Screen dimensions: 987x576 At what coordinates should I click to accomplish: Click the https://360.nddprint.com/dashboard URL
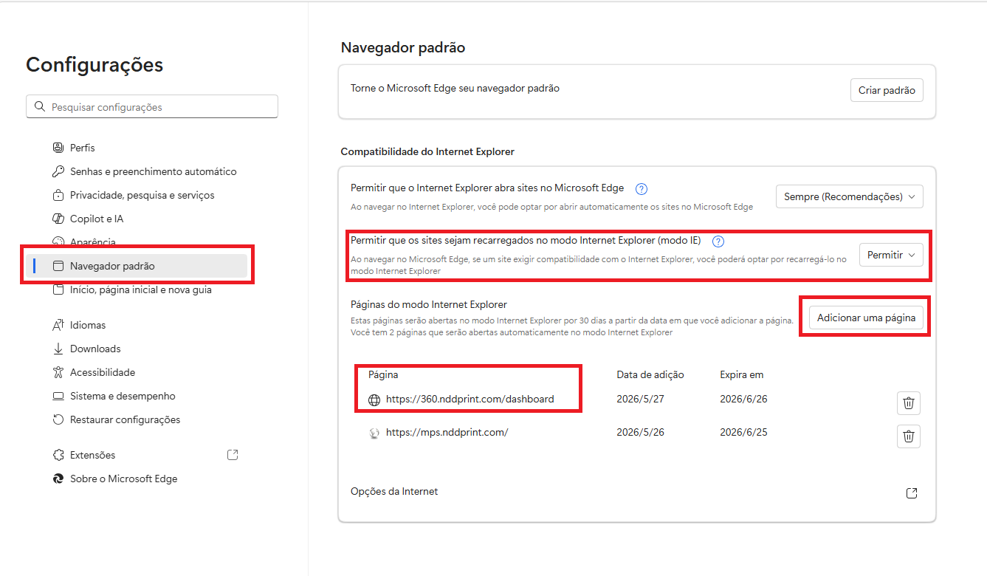(470, 399)
